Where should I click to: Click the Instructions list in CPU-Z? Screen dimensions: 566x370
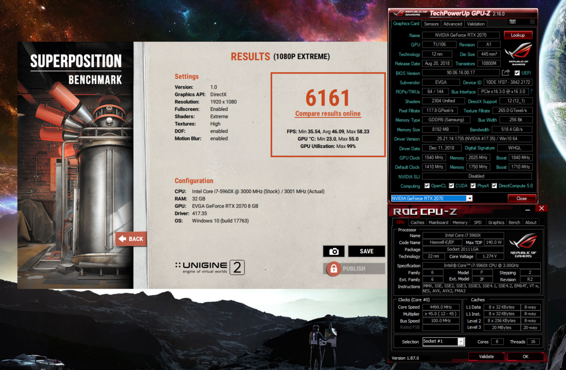(482, 288)
